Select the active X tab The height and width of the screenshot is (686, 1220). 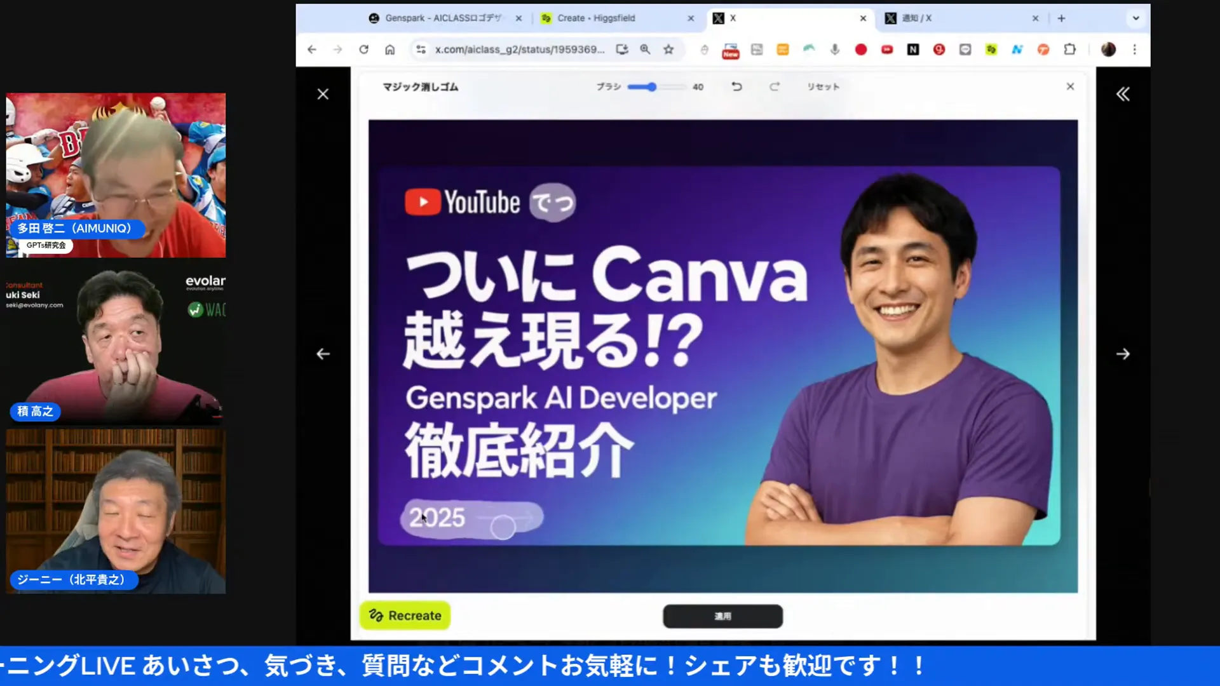pos(790,18)
